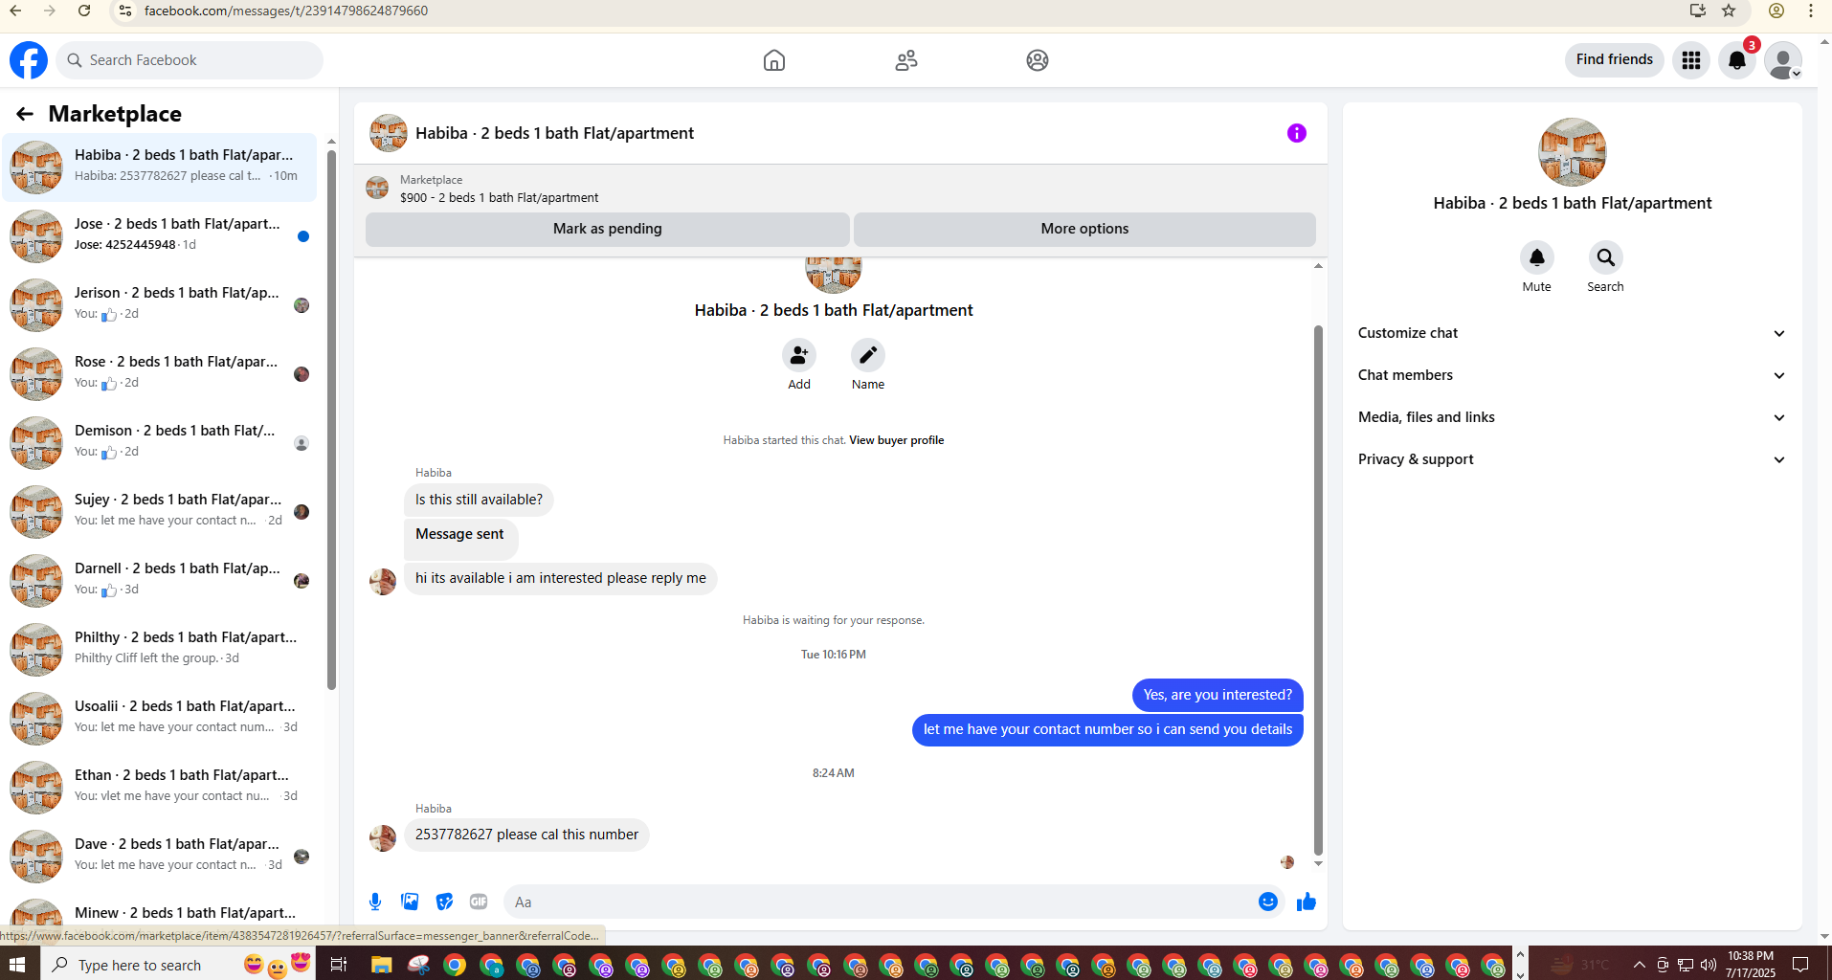
Task: Open Ethan conversation in the list
Action: point(160,788)
